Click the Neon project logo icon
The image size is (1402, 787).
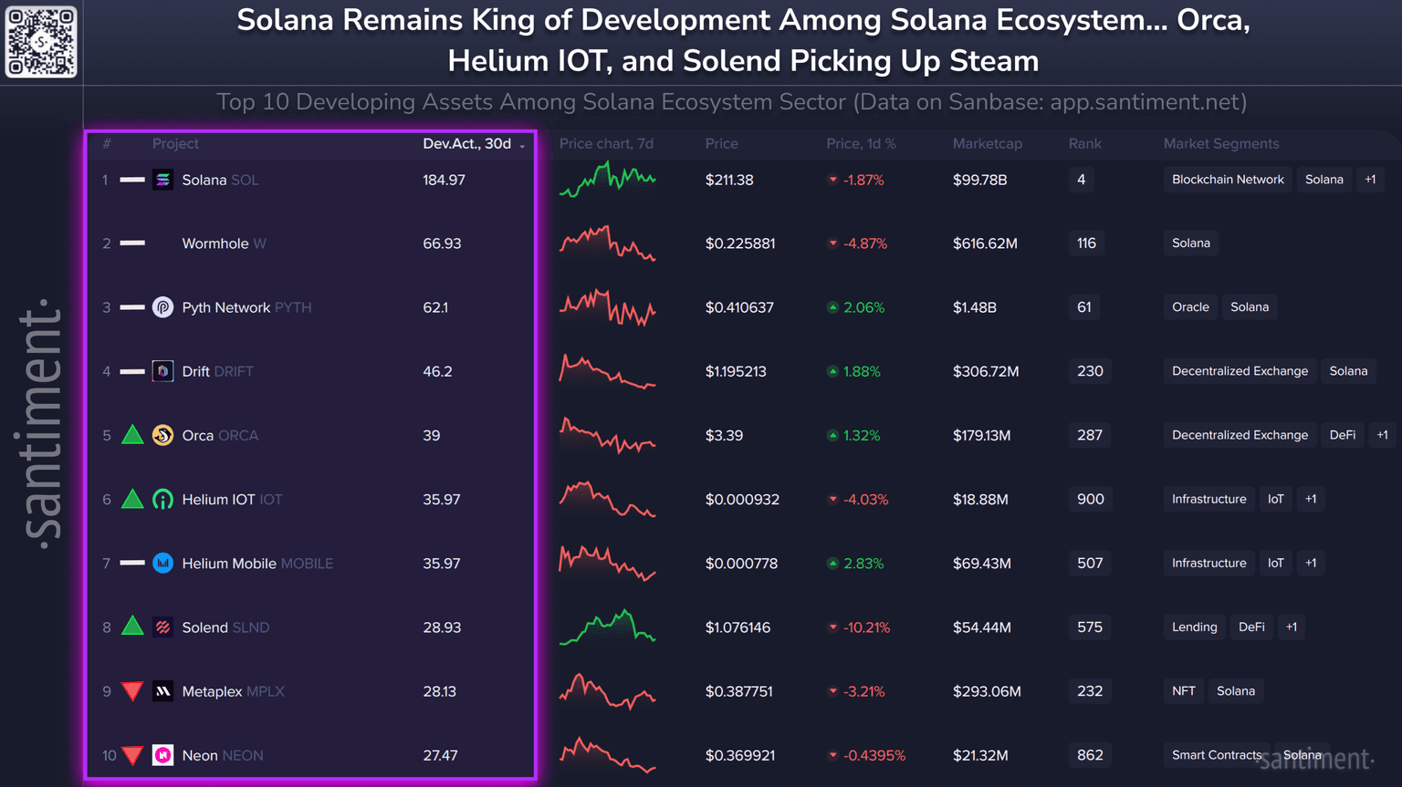(162, 755)
